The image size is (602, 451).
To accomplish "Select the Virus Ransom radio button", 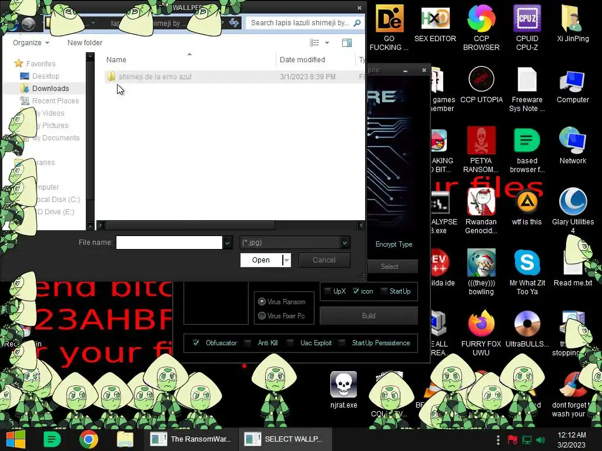I will [x=262, y=302].
